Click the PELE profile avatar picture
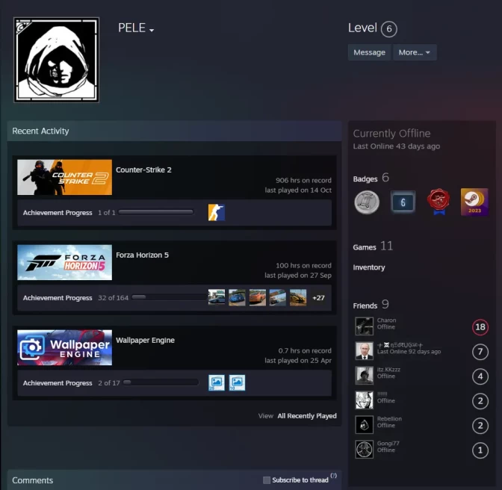This screenshot has height=490, width=502. coord(56,60)
